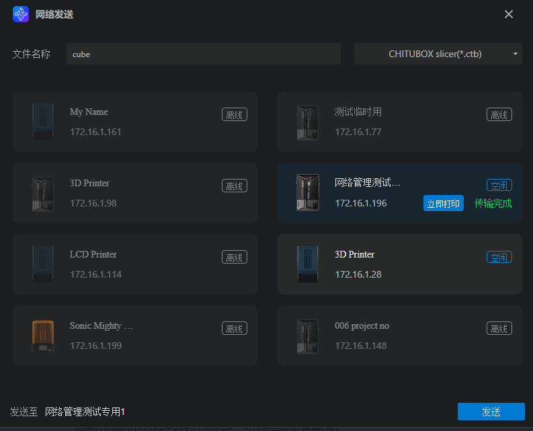The image size is (533, 431).
Task: Click idle 空闲 badge on 172.16.1.196 printer
Action: [x=499, y=186]
